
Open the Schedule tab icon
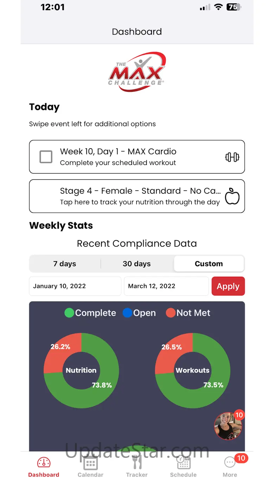click(183, 462)
